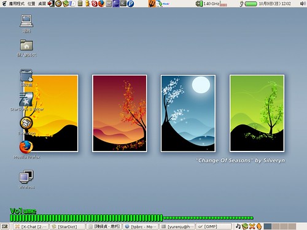Click the StarDict green book tray icon
Image resolution: width=307 pixels, height=230 pixels.
click(x=245, y=226)
